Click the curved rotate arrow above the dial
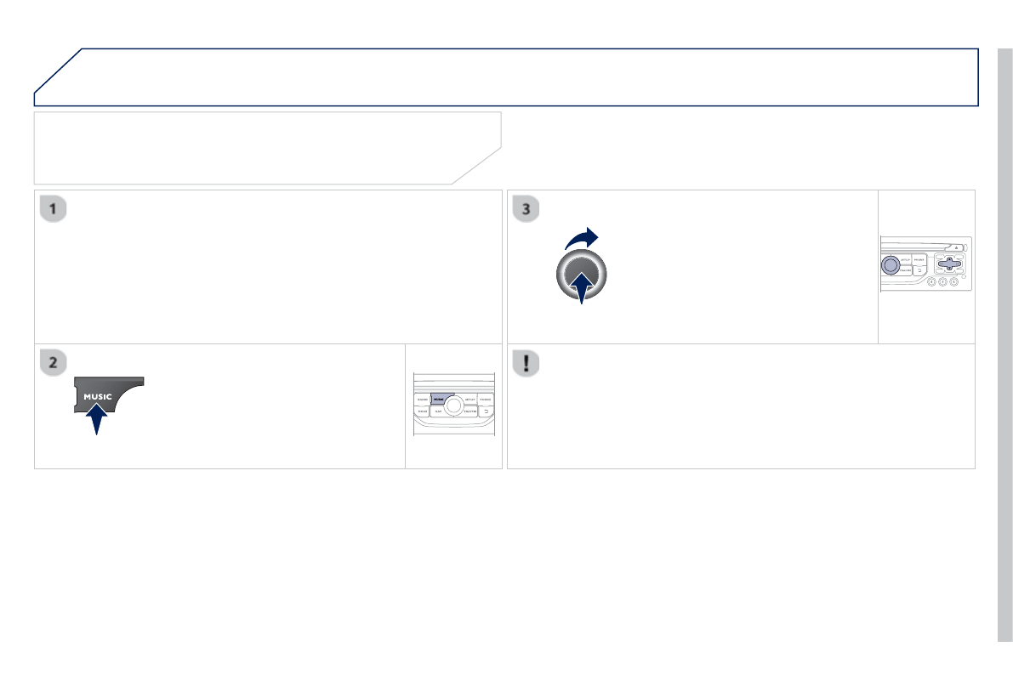The width and height of the screenshot is (1013, 675). point(582,238)
